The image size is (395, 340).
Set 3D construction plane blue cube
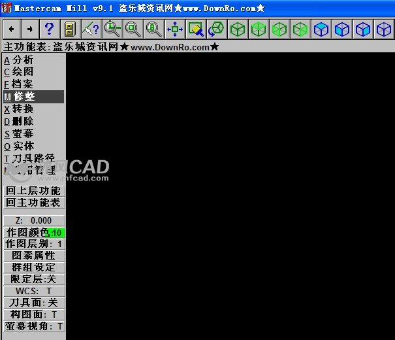384,29
